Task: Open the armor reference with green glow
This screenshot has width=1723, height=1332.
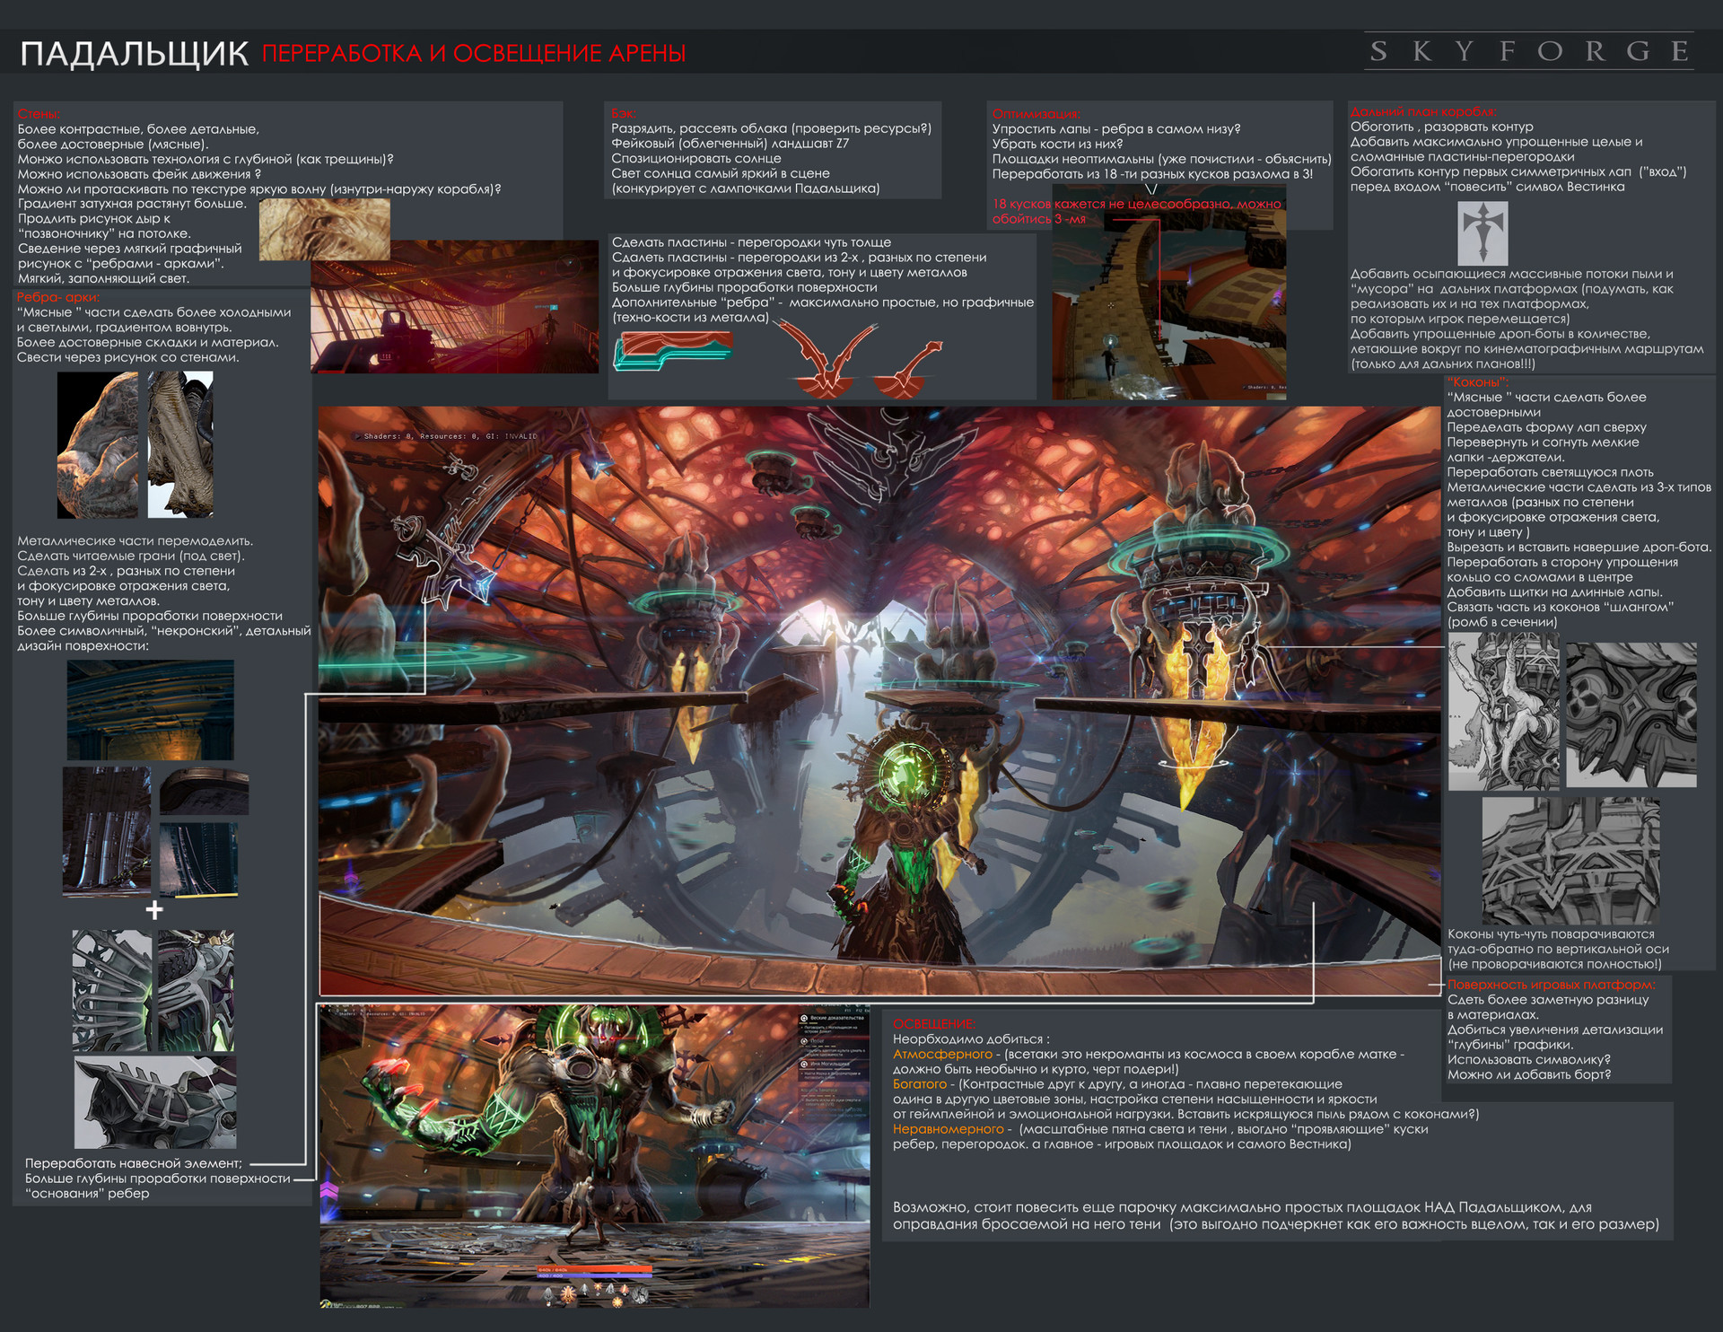Action: tap(196, 991)
